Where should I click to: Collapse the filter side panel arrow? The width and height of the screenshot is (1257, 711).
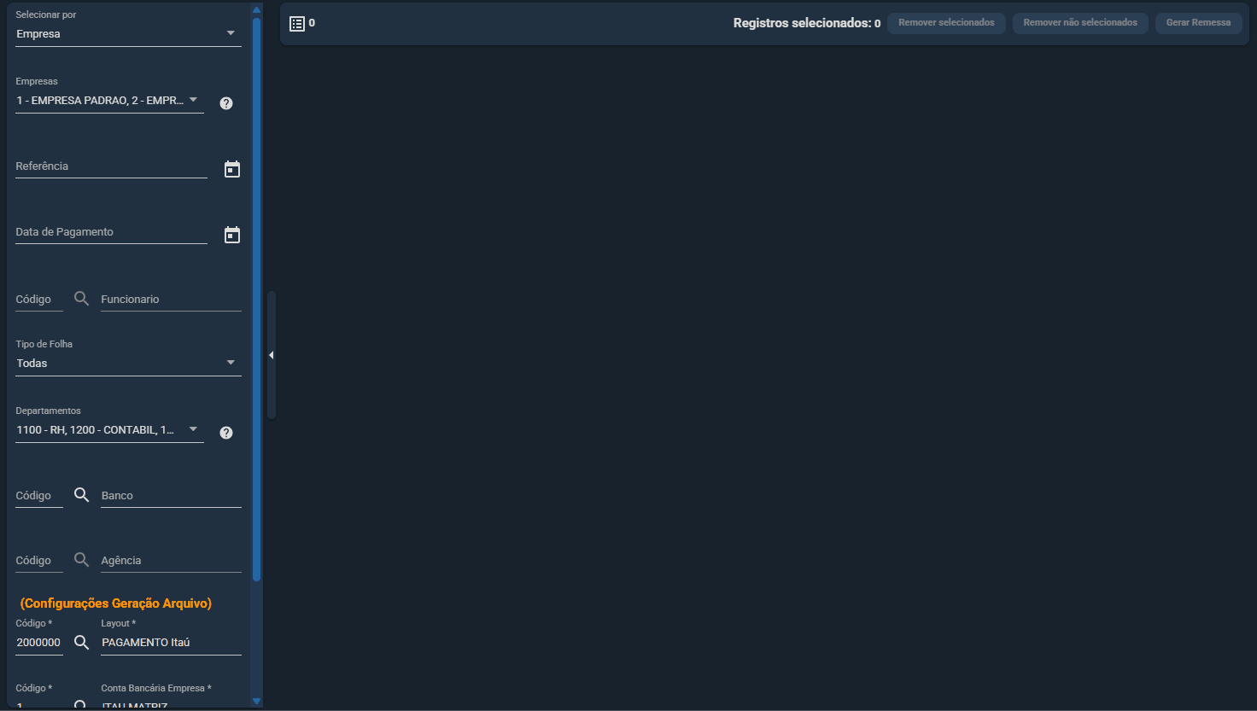[x=272, y=355]
